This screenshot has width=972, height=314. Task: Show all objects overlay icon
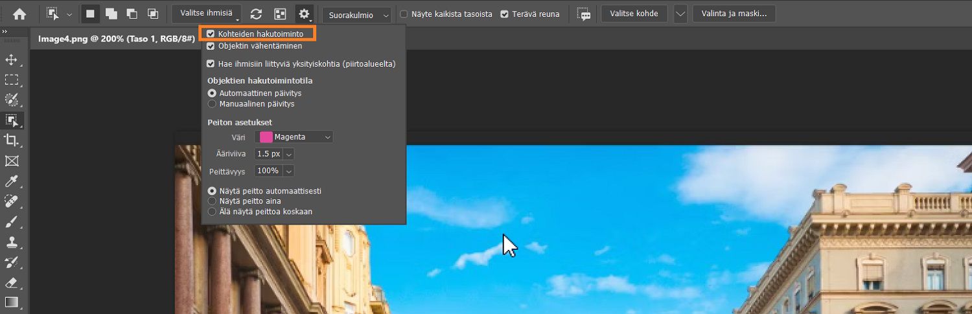tap(280, 14)
